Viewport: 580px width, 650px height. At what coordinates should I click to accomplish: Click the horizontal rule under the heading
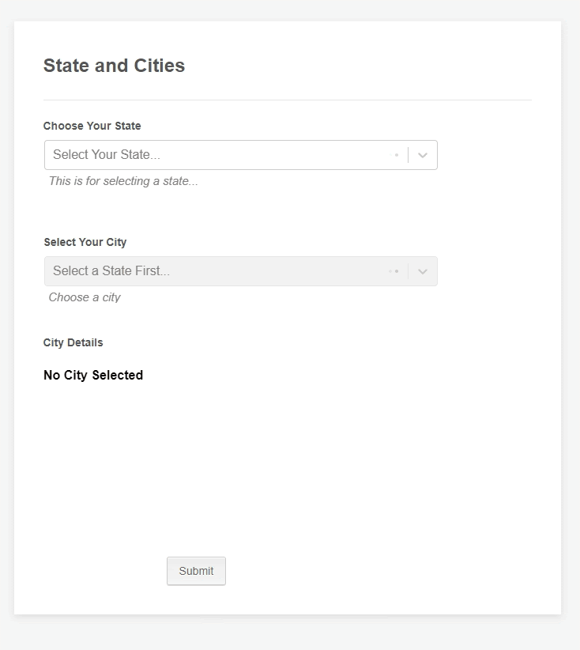click(x=287, y=100)
